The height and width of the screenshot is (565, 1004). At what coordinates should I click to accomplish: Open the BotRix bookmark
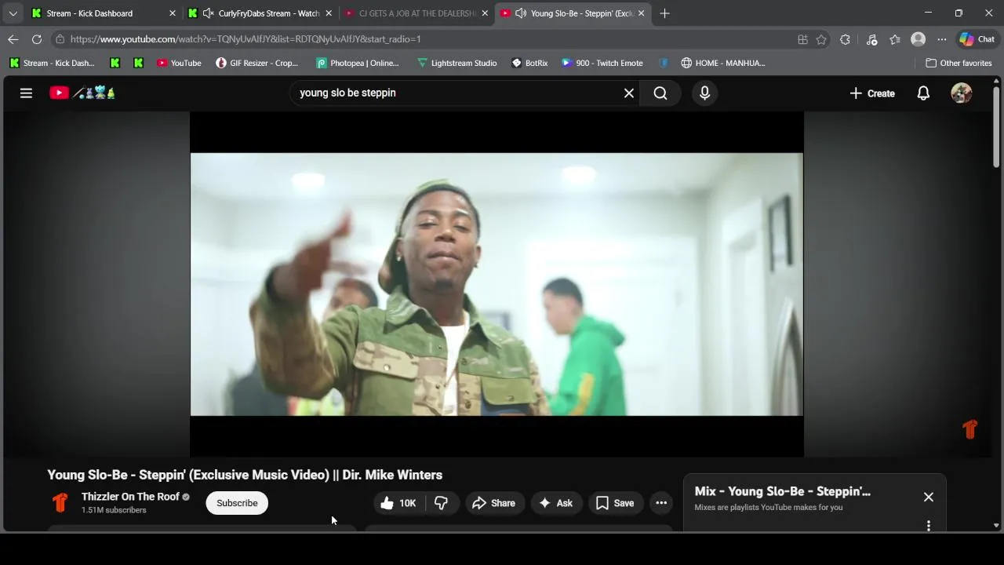(529, 63)
